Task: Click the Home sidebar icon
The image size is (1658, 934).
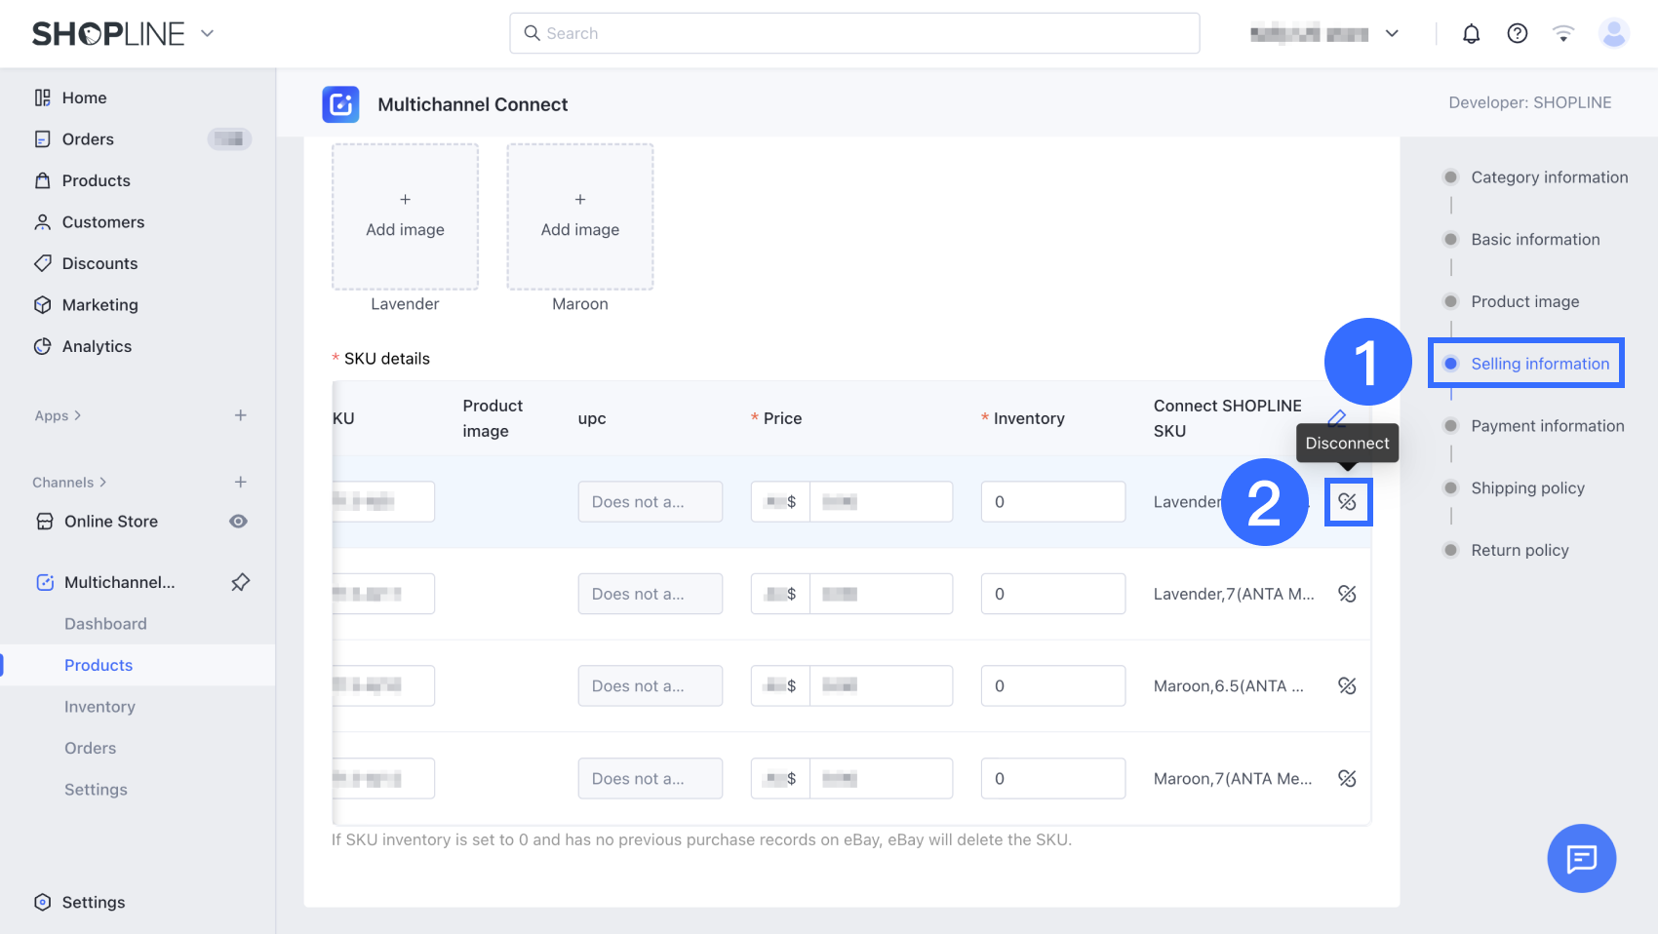Action: pos(43,97)
